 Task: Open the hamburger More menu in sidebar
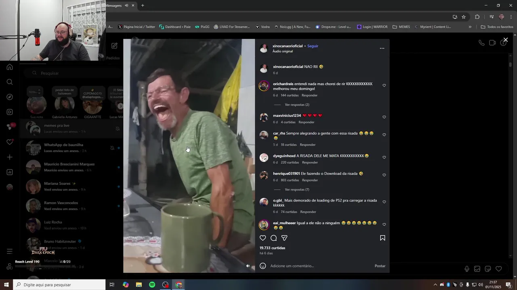click(x=10, y=251)
